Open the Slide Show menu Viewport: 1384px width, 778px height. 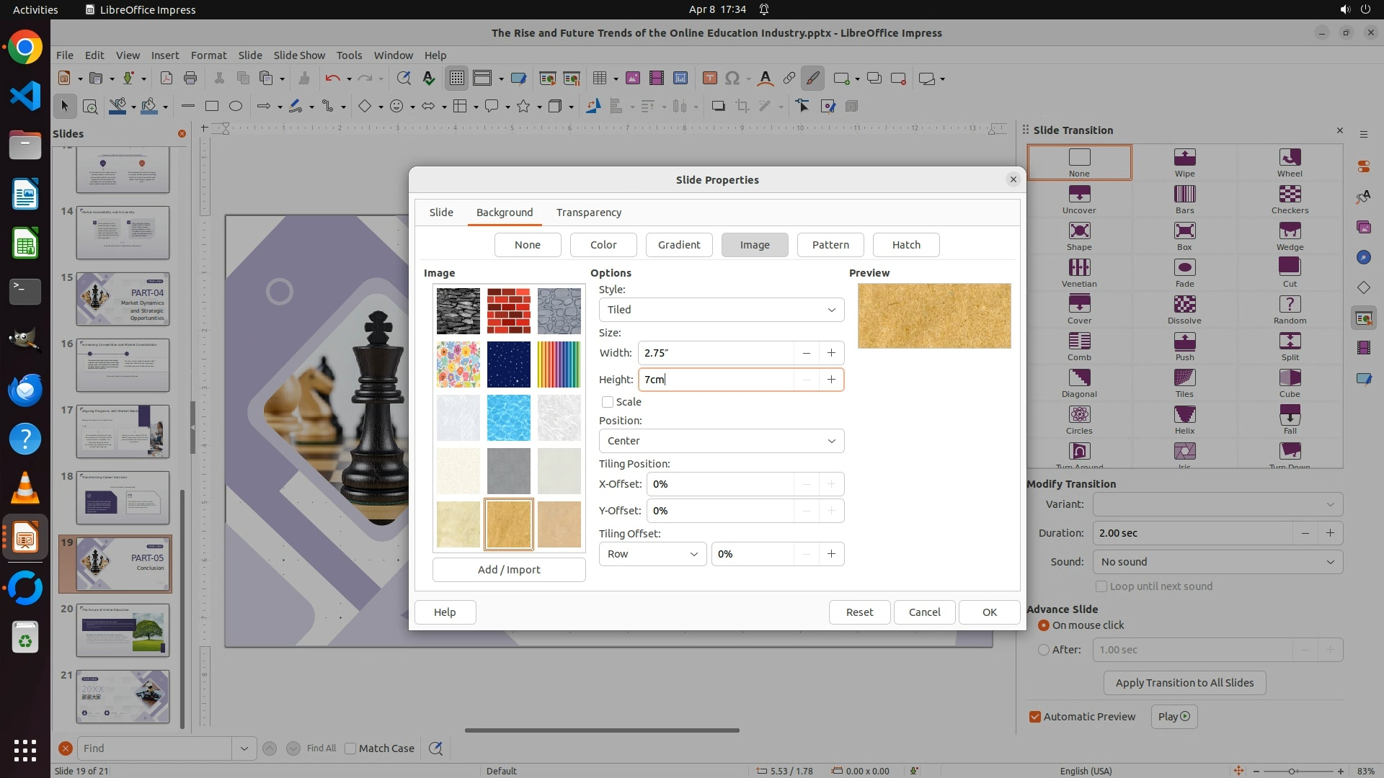pos(299,55)
